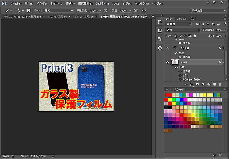Open the Properties panel icon
Screen dimensions: 229x159
(x=160, y=30)
